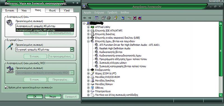Click Ένταση button under Εγγραφή ήχων
224x106 pixels.
point(35,56)
